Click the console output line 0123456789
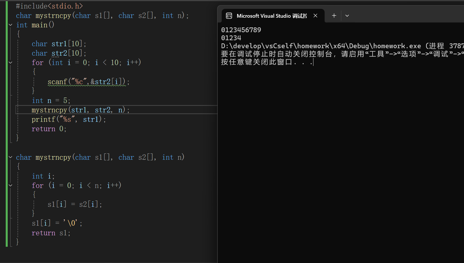Screen dimensions: 464x263 click(241, 30)
